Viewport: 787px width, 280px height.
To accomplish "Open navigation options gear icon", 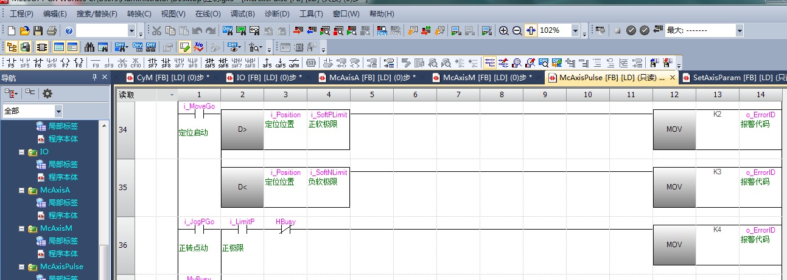I will [47, 93].
